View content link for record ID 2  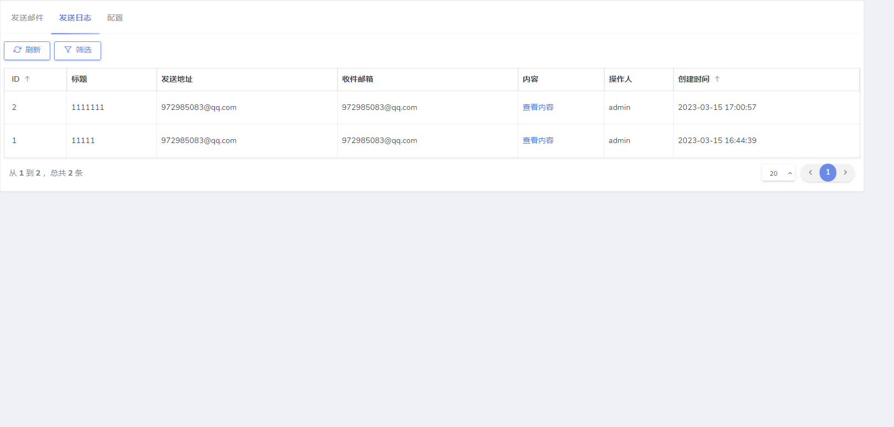point(538,107)
